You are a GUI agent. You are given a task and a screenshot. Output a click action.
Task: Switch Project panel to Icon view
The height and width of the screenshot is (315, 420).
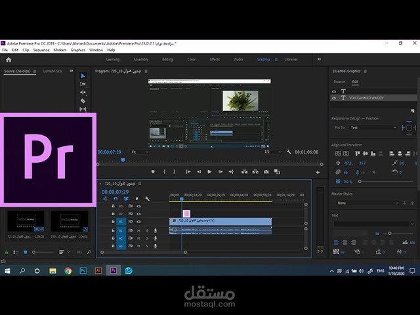pos(26,252)
